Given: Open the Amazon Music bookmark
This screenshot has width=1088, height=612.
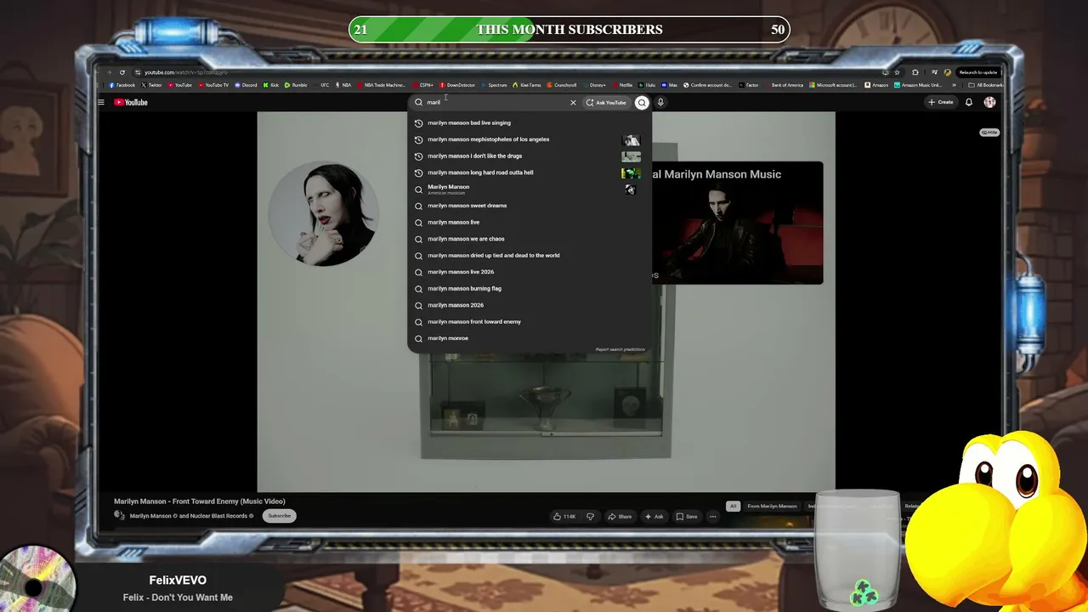Looking at the screenshot, I should click(x=919, y=85).
